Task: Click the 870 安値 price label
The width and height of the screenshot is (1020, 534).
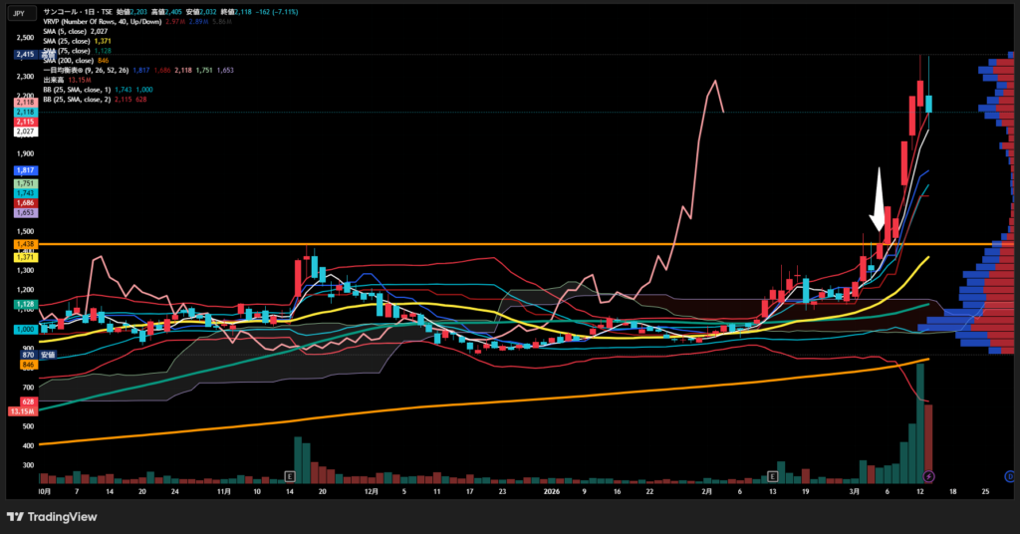Action: click(25, 354)
